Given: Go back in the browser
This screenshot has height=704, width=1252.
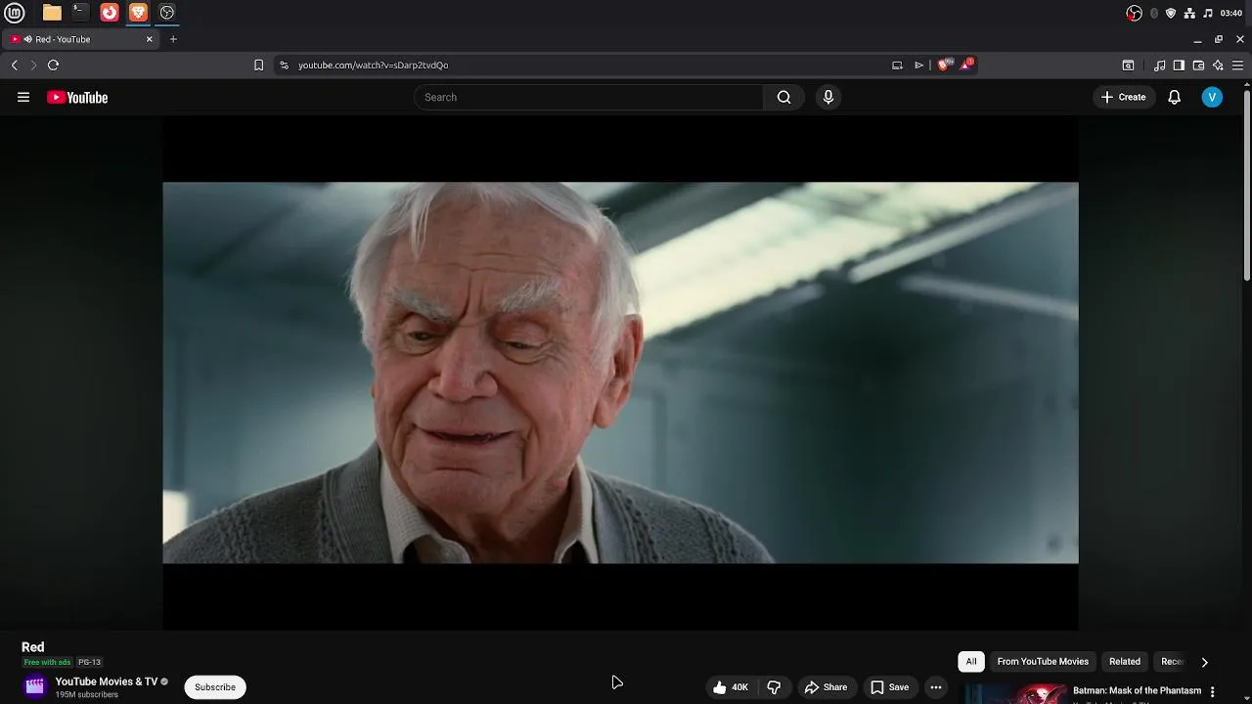Looking at the screenshot, I should click(15, 65).
